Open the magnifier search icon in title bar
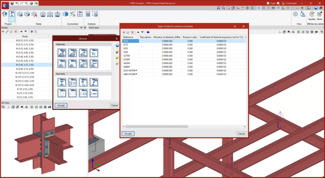325x178 pixels. 26,3
